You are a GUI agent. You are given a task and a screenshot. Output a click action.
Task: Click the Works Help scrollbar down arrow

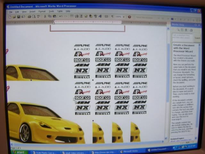(x=196, y=138)
